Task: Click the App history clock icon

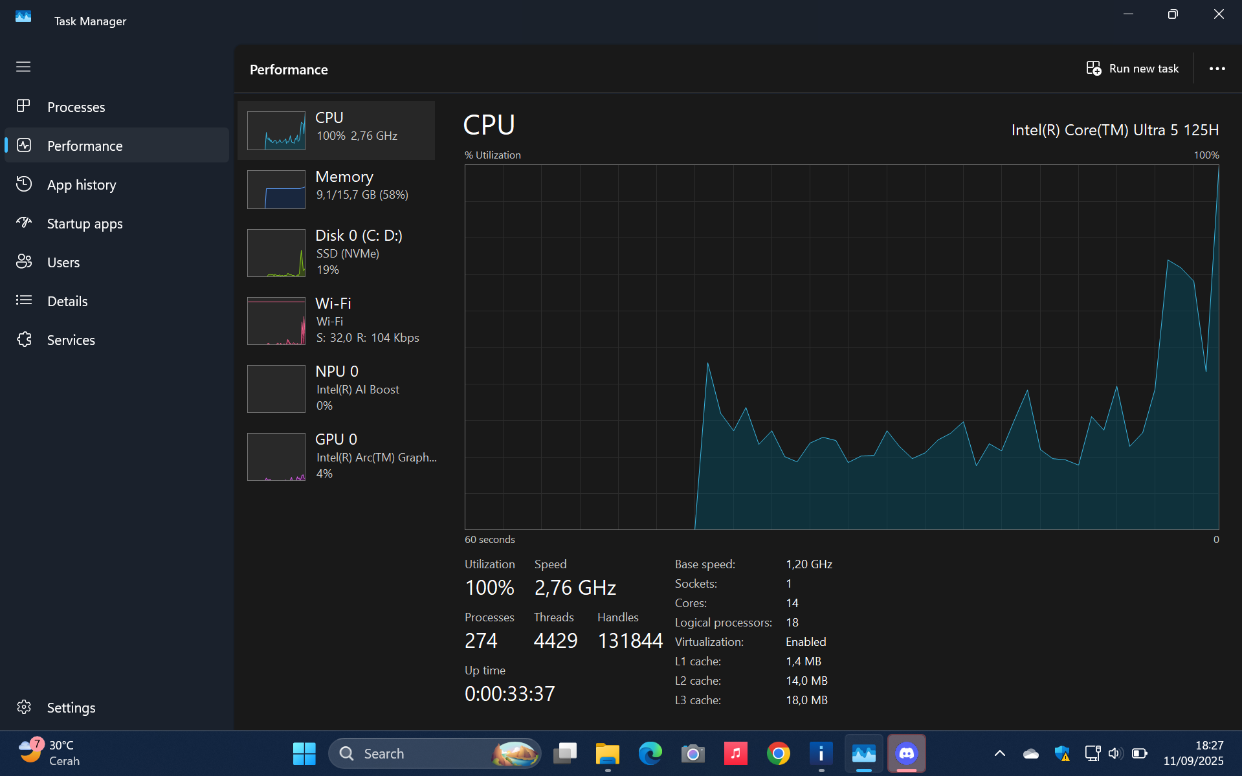Action: coord(24,184)
